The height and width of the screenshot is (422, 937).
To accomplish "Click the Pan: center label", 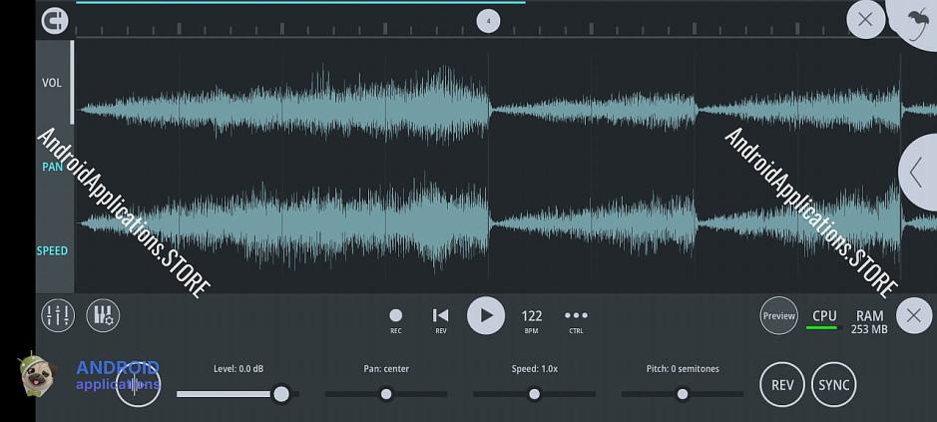I will (386, 369).
